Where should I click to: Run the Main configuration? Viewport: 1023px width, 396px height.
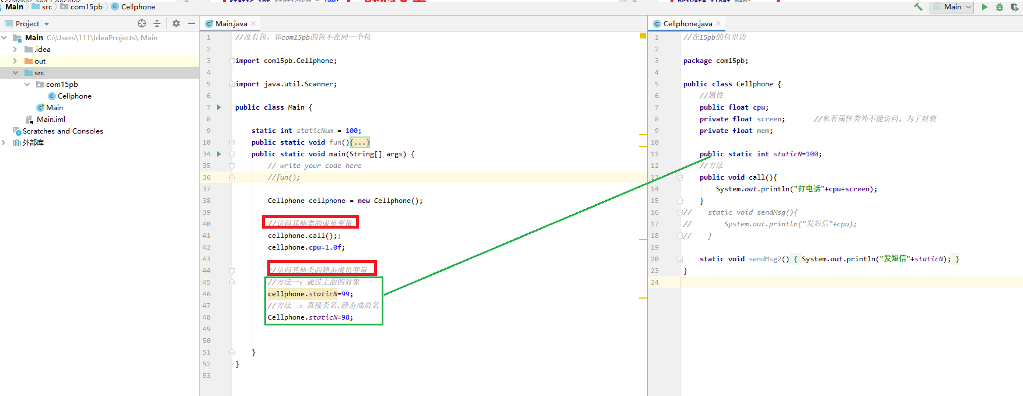(x=985, y=7)
